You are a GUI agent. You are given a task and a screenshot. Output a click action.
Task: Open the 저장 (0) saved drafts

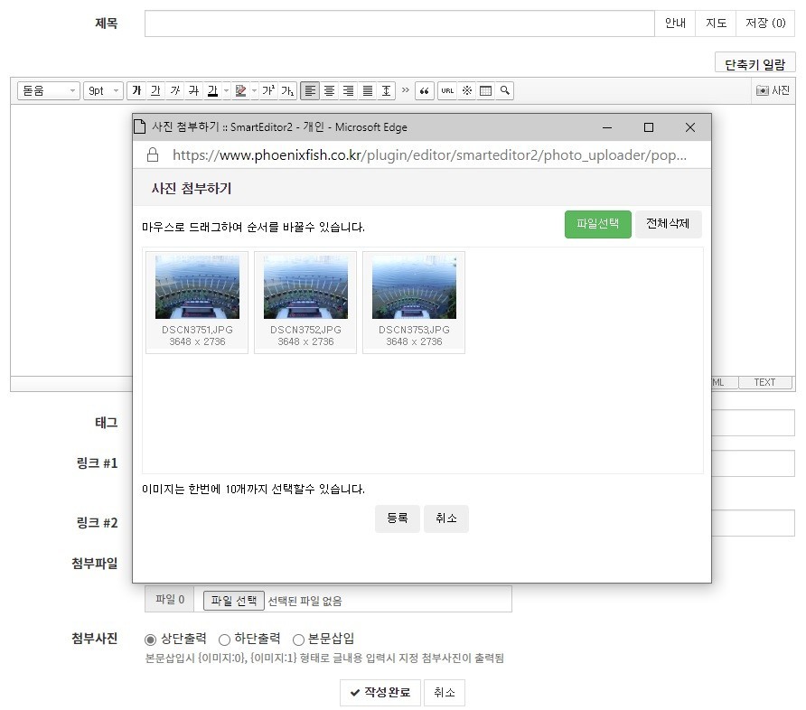click(765, 23)
